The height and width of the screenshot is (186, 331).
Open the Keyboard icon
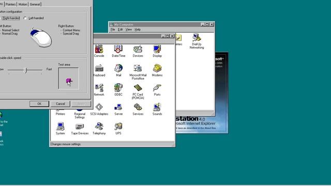click(x=99, y=70)
